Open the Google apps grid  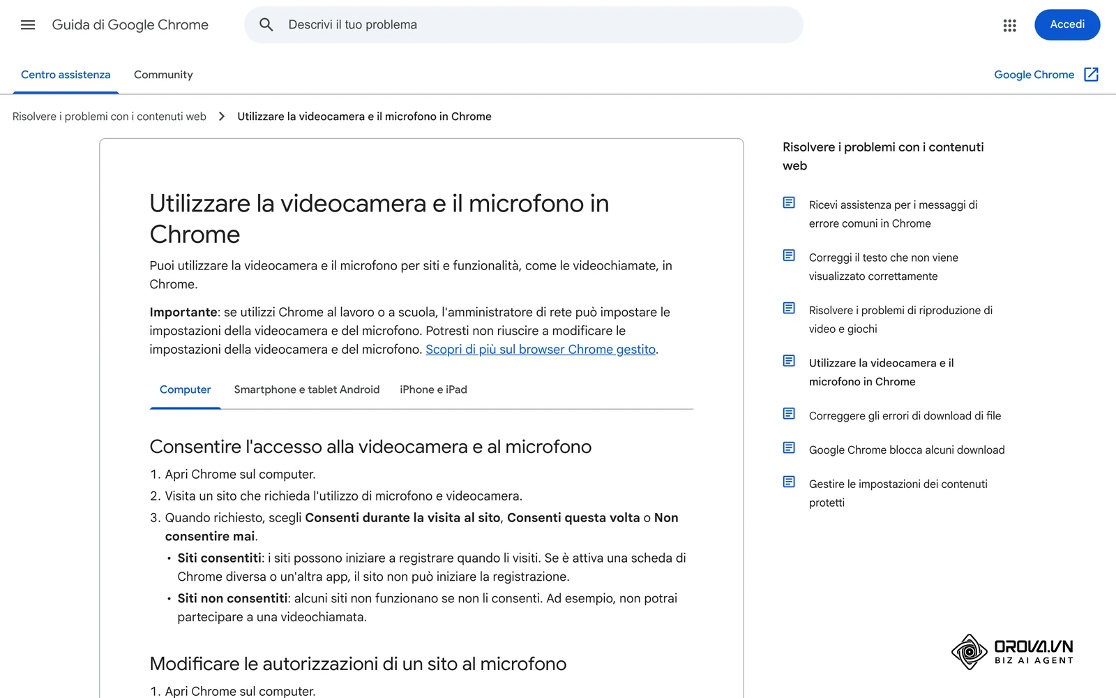click(x=1009, y=25)
